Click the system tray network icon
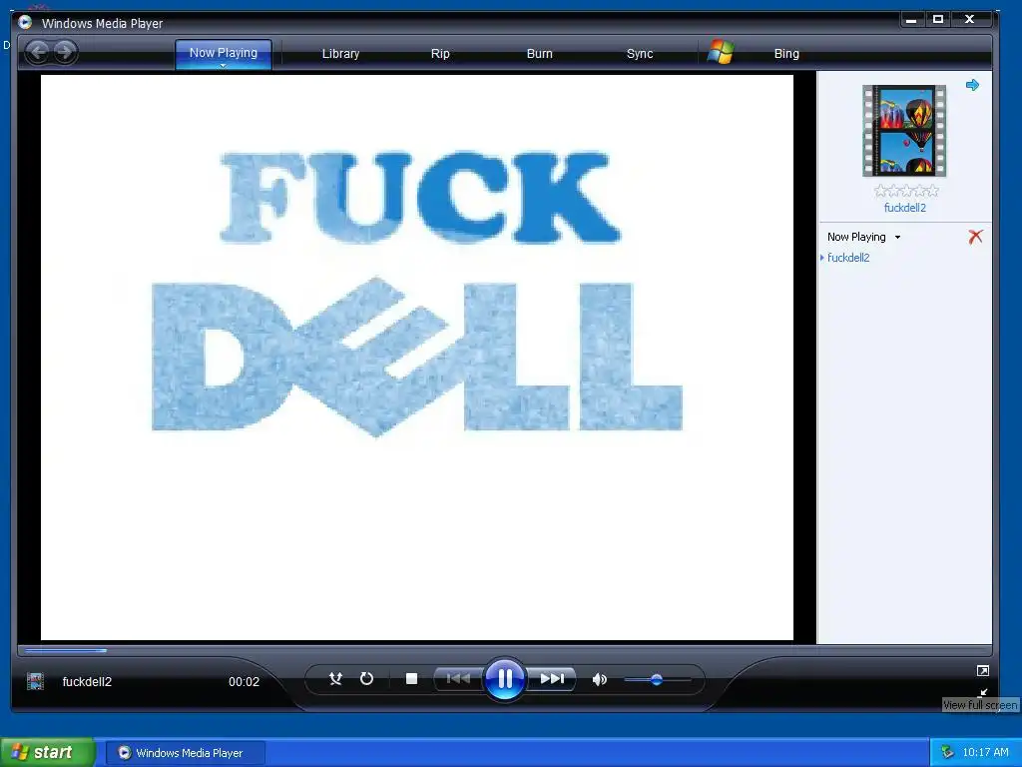1022x767 pixels. pyautogui.click(x=947, y=752)
